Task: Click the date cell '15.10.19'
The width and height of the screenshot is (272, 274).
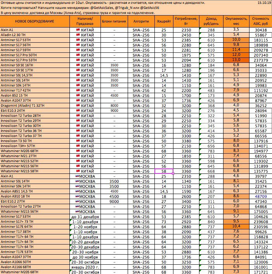Action: (264, 3)
